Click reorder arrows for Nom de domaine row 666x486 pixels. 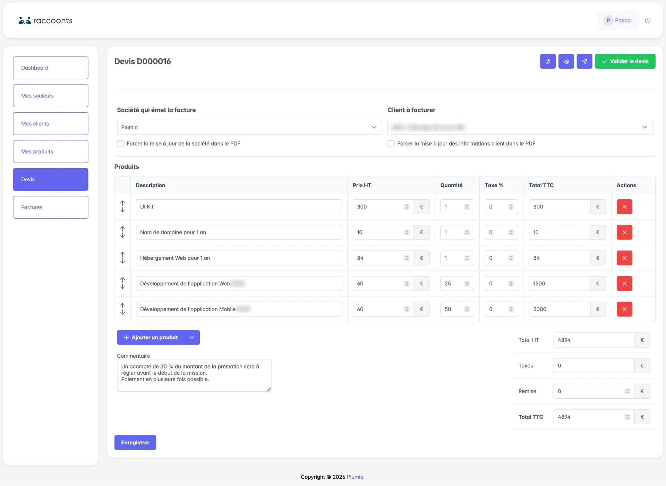click(122, 232)
